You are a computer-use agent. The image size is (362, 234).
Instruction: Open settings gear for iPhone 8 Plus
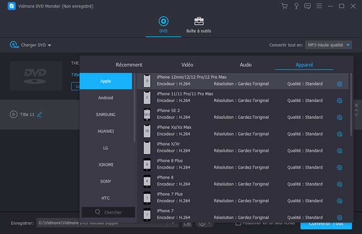339,167
